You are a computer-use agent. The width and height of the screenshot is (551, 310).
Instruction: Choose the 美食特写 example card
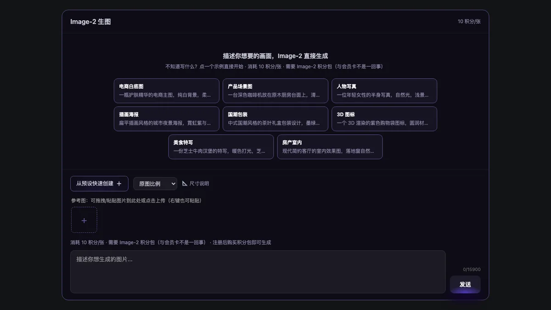(221, 147)
